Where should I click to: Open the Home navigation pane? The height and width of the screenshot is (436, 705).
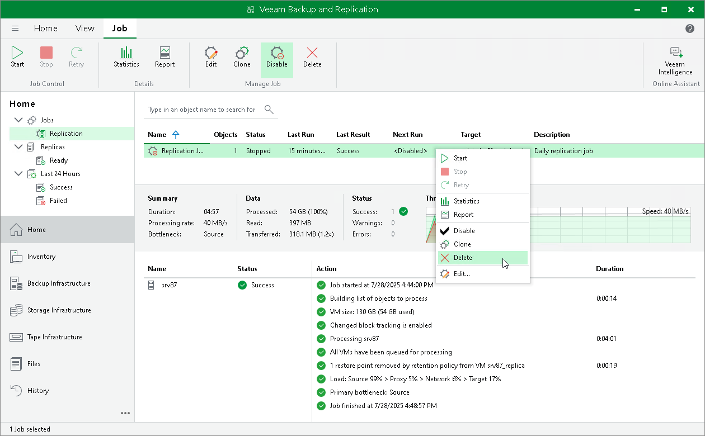click(x=67, y=230)
